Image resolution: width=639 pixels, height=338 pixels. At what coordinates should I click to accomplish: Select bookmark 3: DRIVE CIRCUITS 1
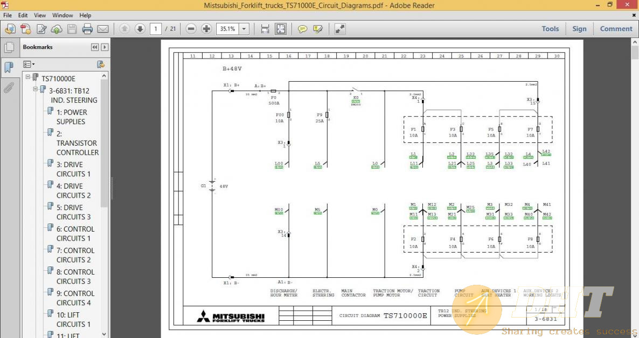pyautogui.click(x=73, y=169)
